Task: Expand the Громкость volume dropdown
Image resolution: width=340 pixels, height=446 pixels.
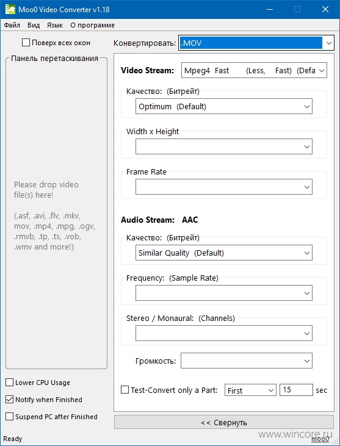Action: pos(247,361)
